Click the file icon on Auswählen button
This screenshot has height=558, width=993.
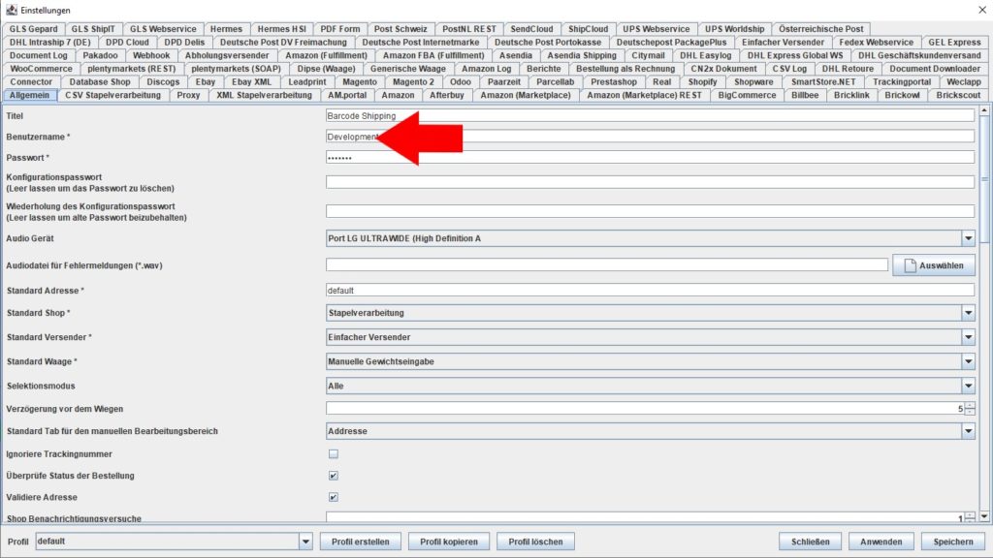tap(910, 265)
